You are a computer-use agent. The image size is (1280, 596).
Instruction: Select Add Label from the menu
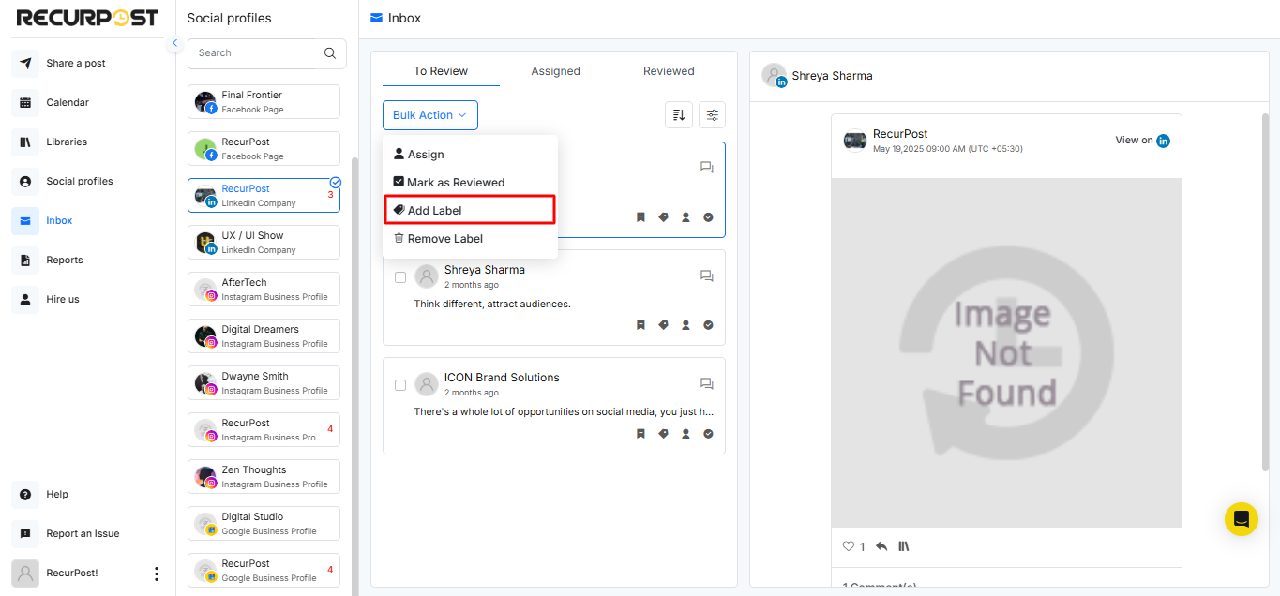(470, 211)
